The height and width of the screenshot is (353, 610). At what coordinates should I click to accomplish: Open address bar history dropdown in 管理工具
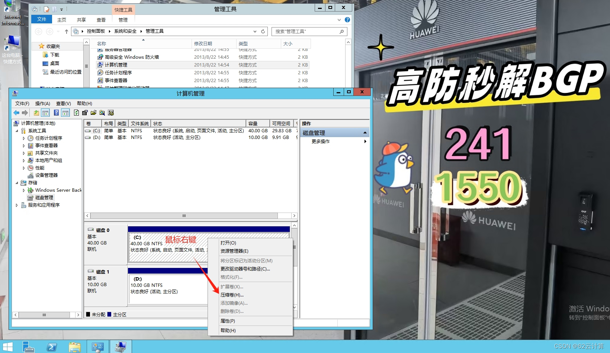pyautogui.click(x=255, y=31)
